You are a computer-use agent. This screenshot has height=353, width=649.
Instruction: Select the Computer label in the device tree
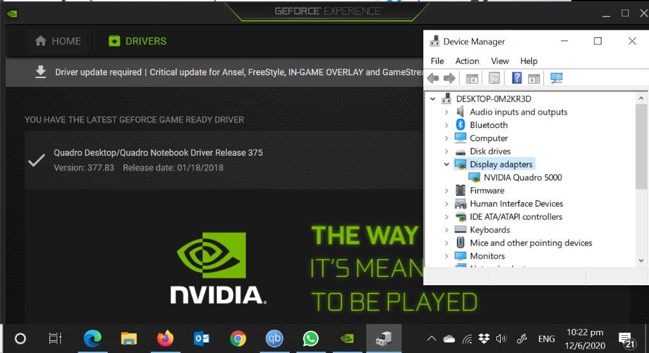pyautogui.click(x=489, y=138)
